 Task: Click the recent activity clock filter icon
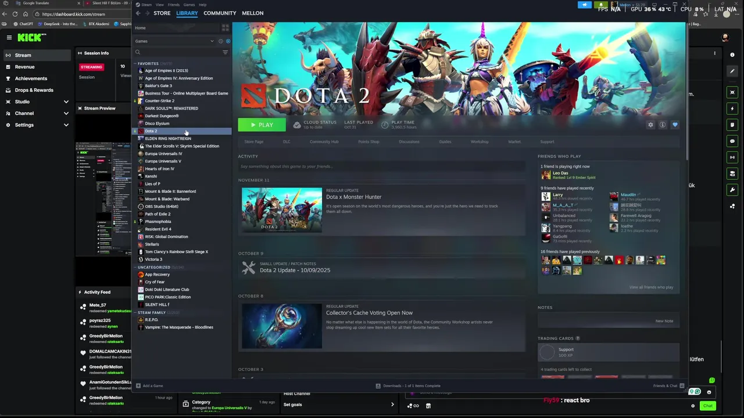coord(220,41)
